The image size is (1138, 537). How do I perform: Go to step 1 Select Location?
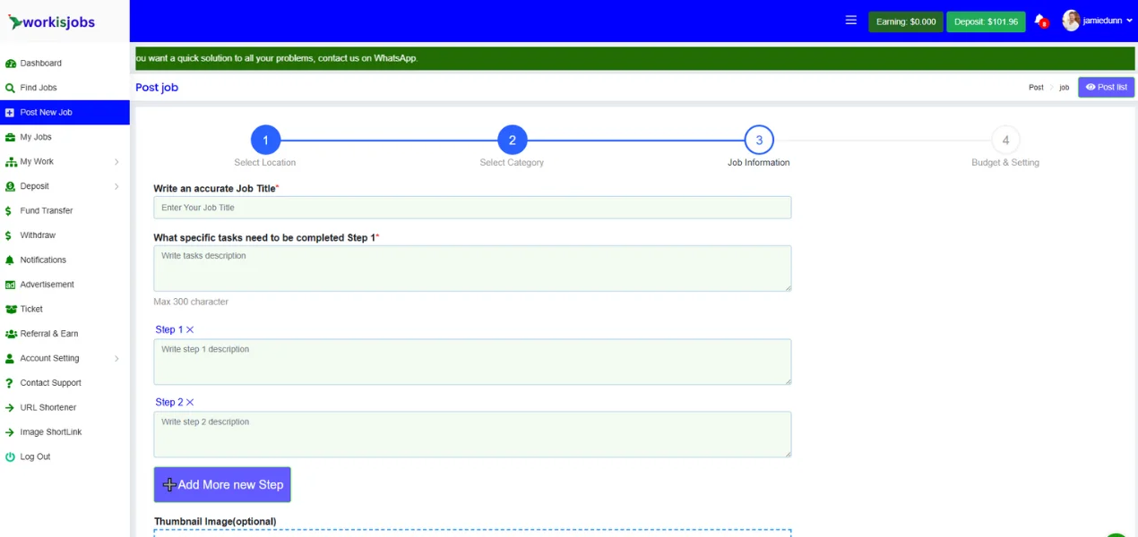click(265, 141)
